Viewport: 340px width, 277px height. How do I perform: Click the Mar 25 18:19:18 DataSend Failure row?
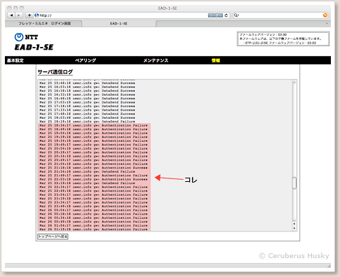87,122
